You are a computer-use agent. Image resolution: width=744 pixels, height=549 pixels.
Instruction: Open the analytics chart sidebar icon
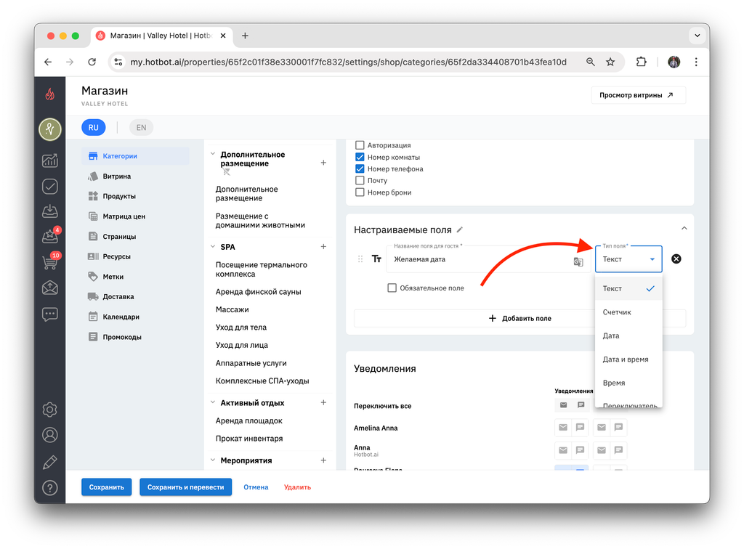pos(50,160)
